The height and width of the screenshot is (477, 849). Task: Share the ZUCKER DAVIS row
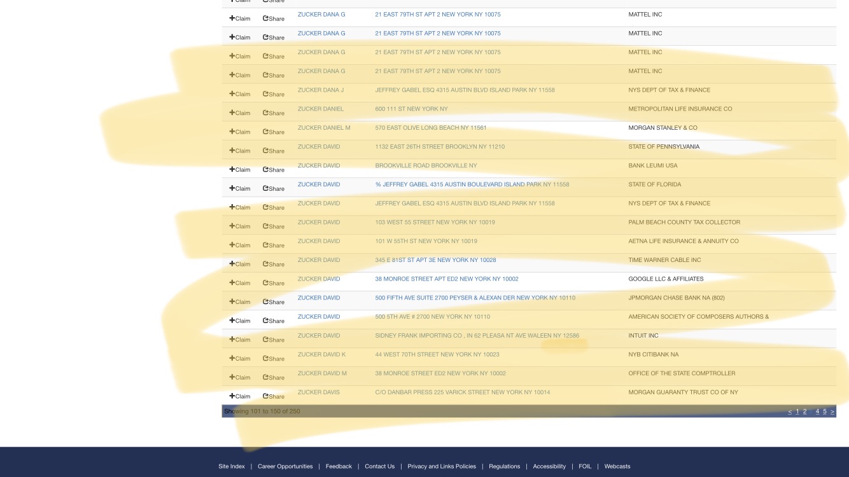pos(274,396)
